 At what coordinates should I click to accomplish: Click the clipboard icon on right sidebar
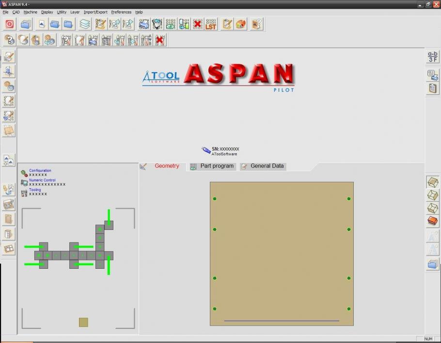(433, 88)
